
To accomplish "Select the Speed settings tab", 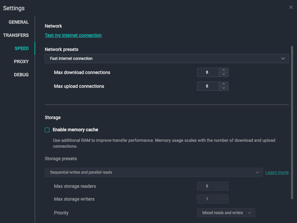I will pos(22,48).
